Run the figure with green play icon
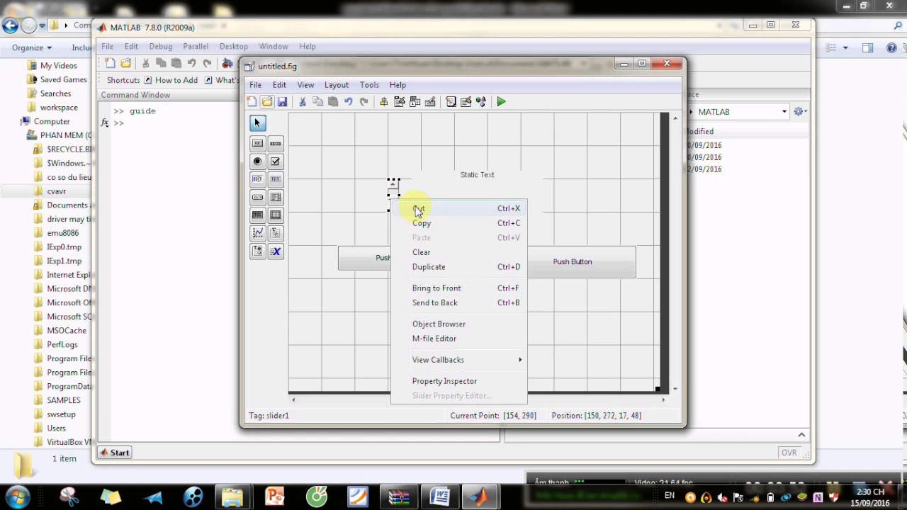 pos(502,102)
